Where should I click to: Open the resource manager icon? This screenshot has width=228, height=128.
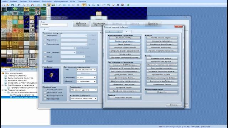108,5
